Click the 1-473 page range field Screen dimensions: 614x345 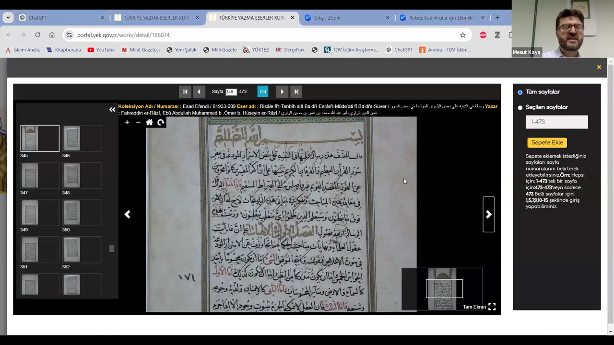[556, 122]
